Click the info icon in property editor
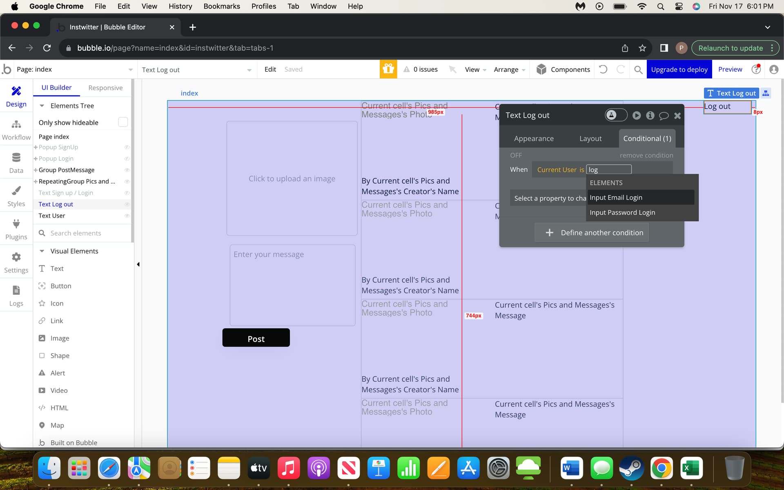This screenshot has width=784, height=490. 650,116
